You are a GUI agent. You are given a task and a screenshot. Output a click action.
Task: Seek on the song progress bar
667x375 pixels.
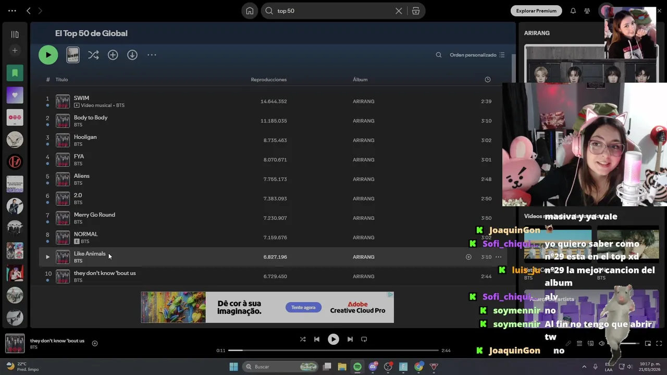(333, 351)
